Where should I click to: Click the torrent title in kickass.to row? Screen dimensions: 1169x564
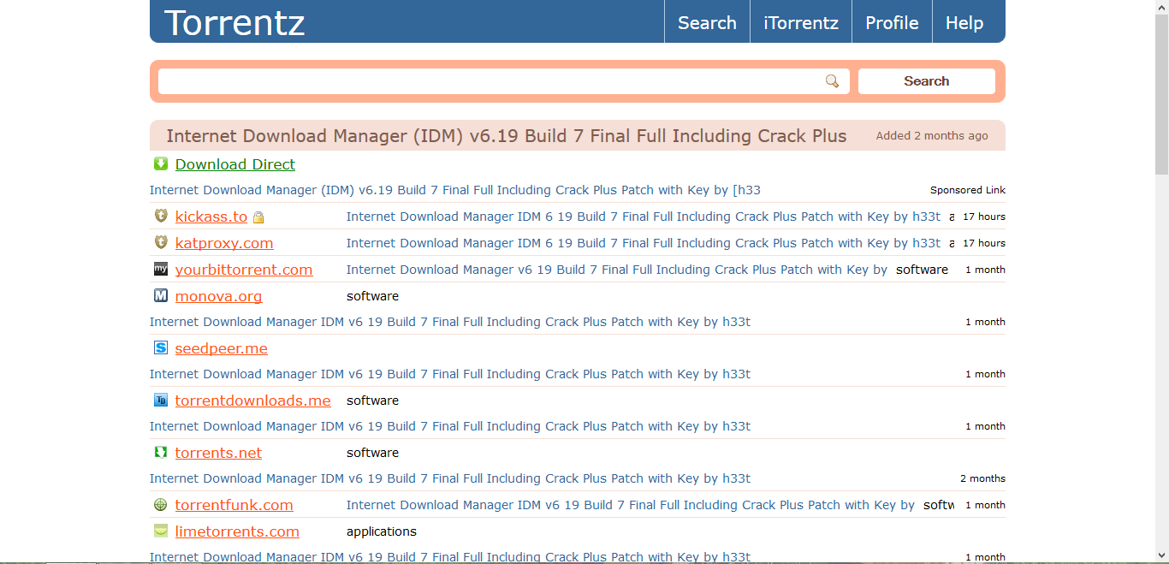pyautogui.click(x=644, y=217)
